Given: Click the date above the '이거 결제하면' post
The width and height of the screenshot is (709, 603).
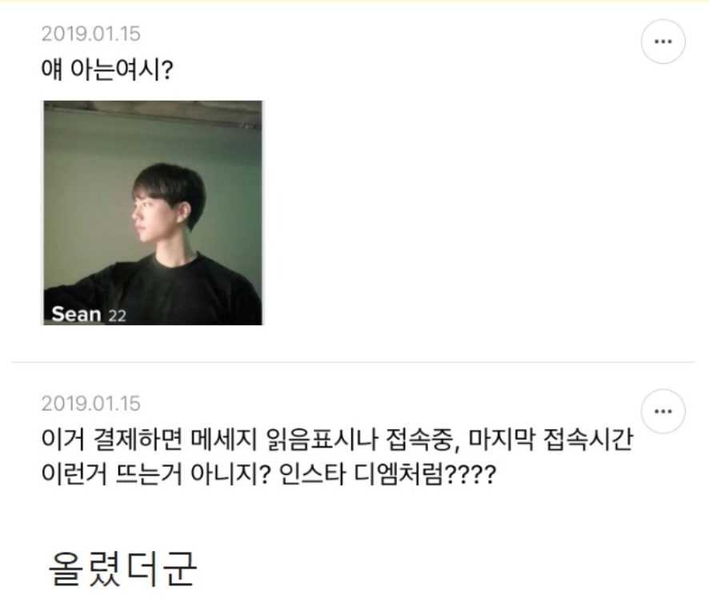Looking at the screenshot, I should pyautogui.click(x=91, y=404).
